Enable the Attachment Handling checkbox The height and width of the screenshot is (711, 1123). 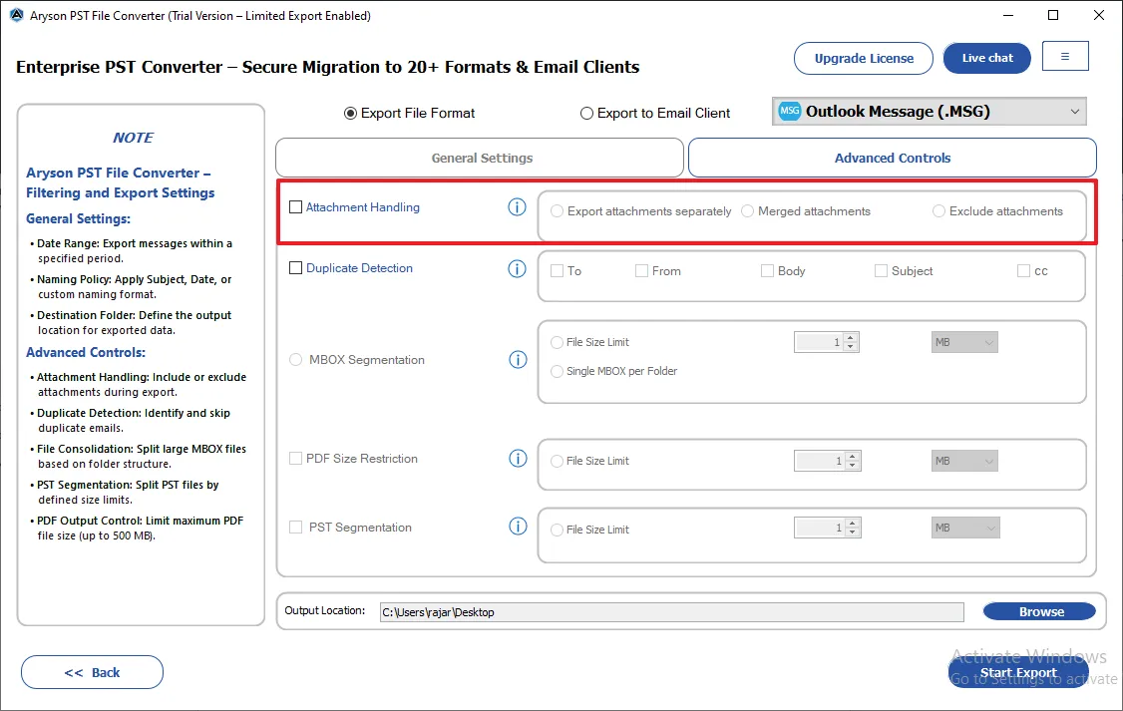296,207
